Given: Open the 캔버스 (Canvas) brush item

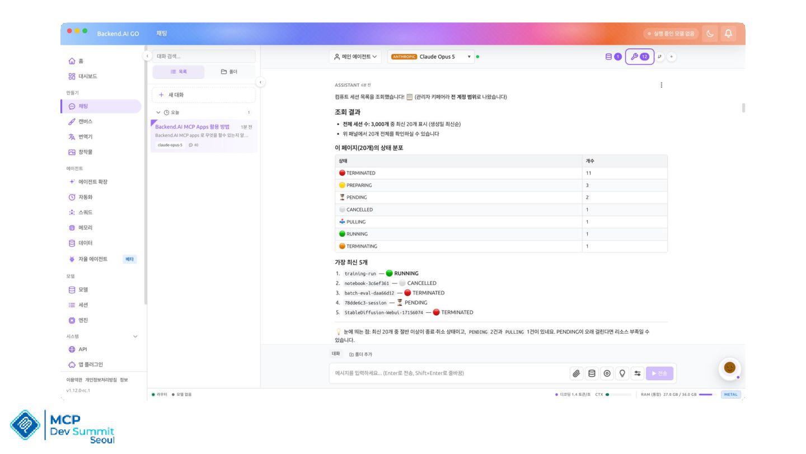Looking at the screenshot, I should click(x=81, y=121).
